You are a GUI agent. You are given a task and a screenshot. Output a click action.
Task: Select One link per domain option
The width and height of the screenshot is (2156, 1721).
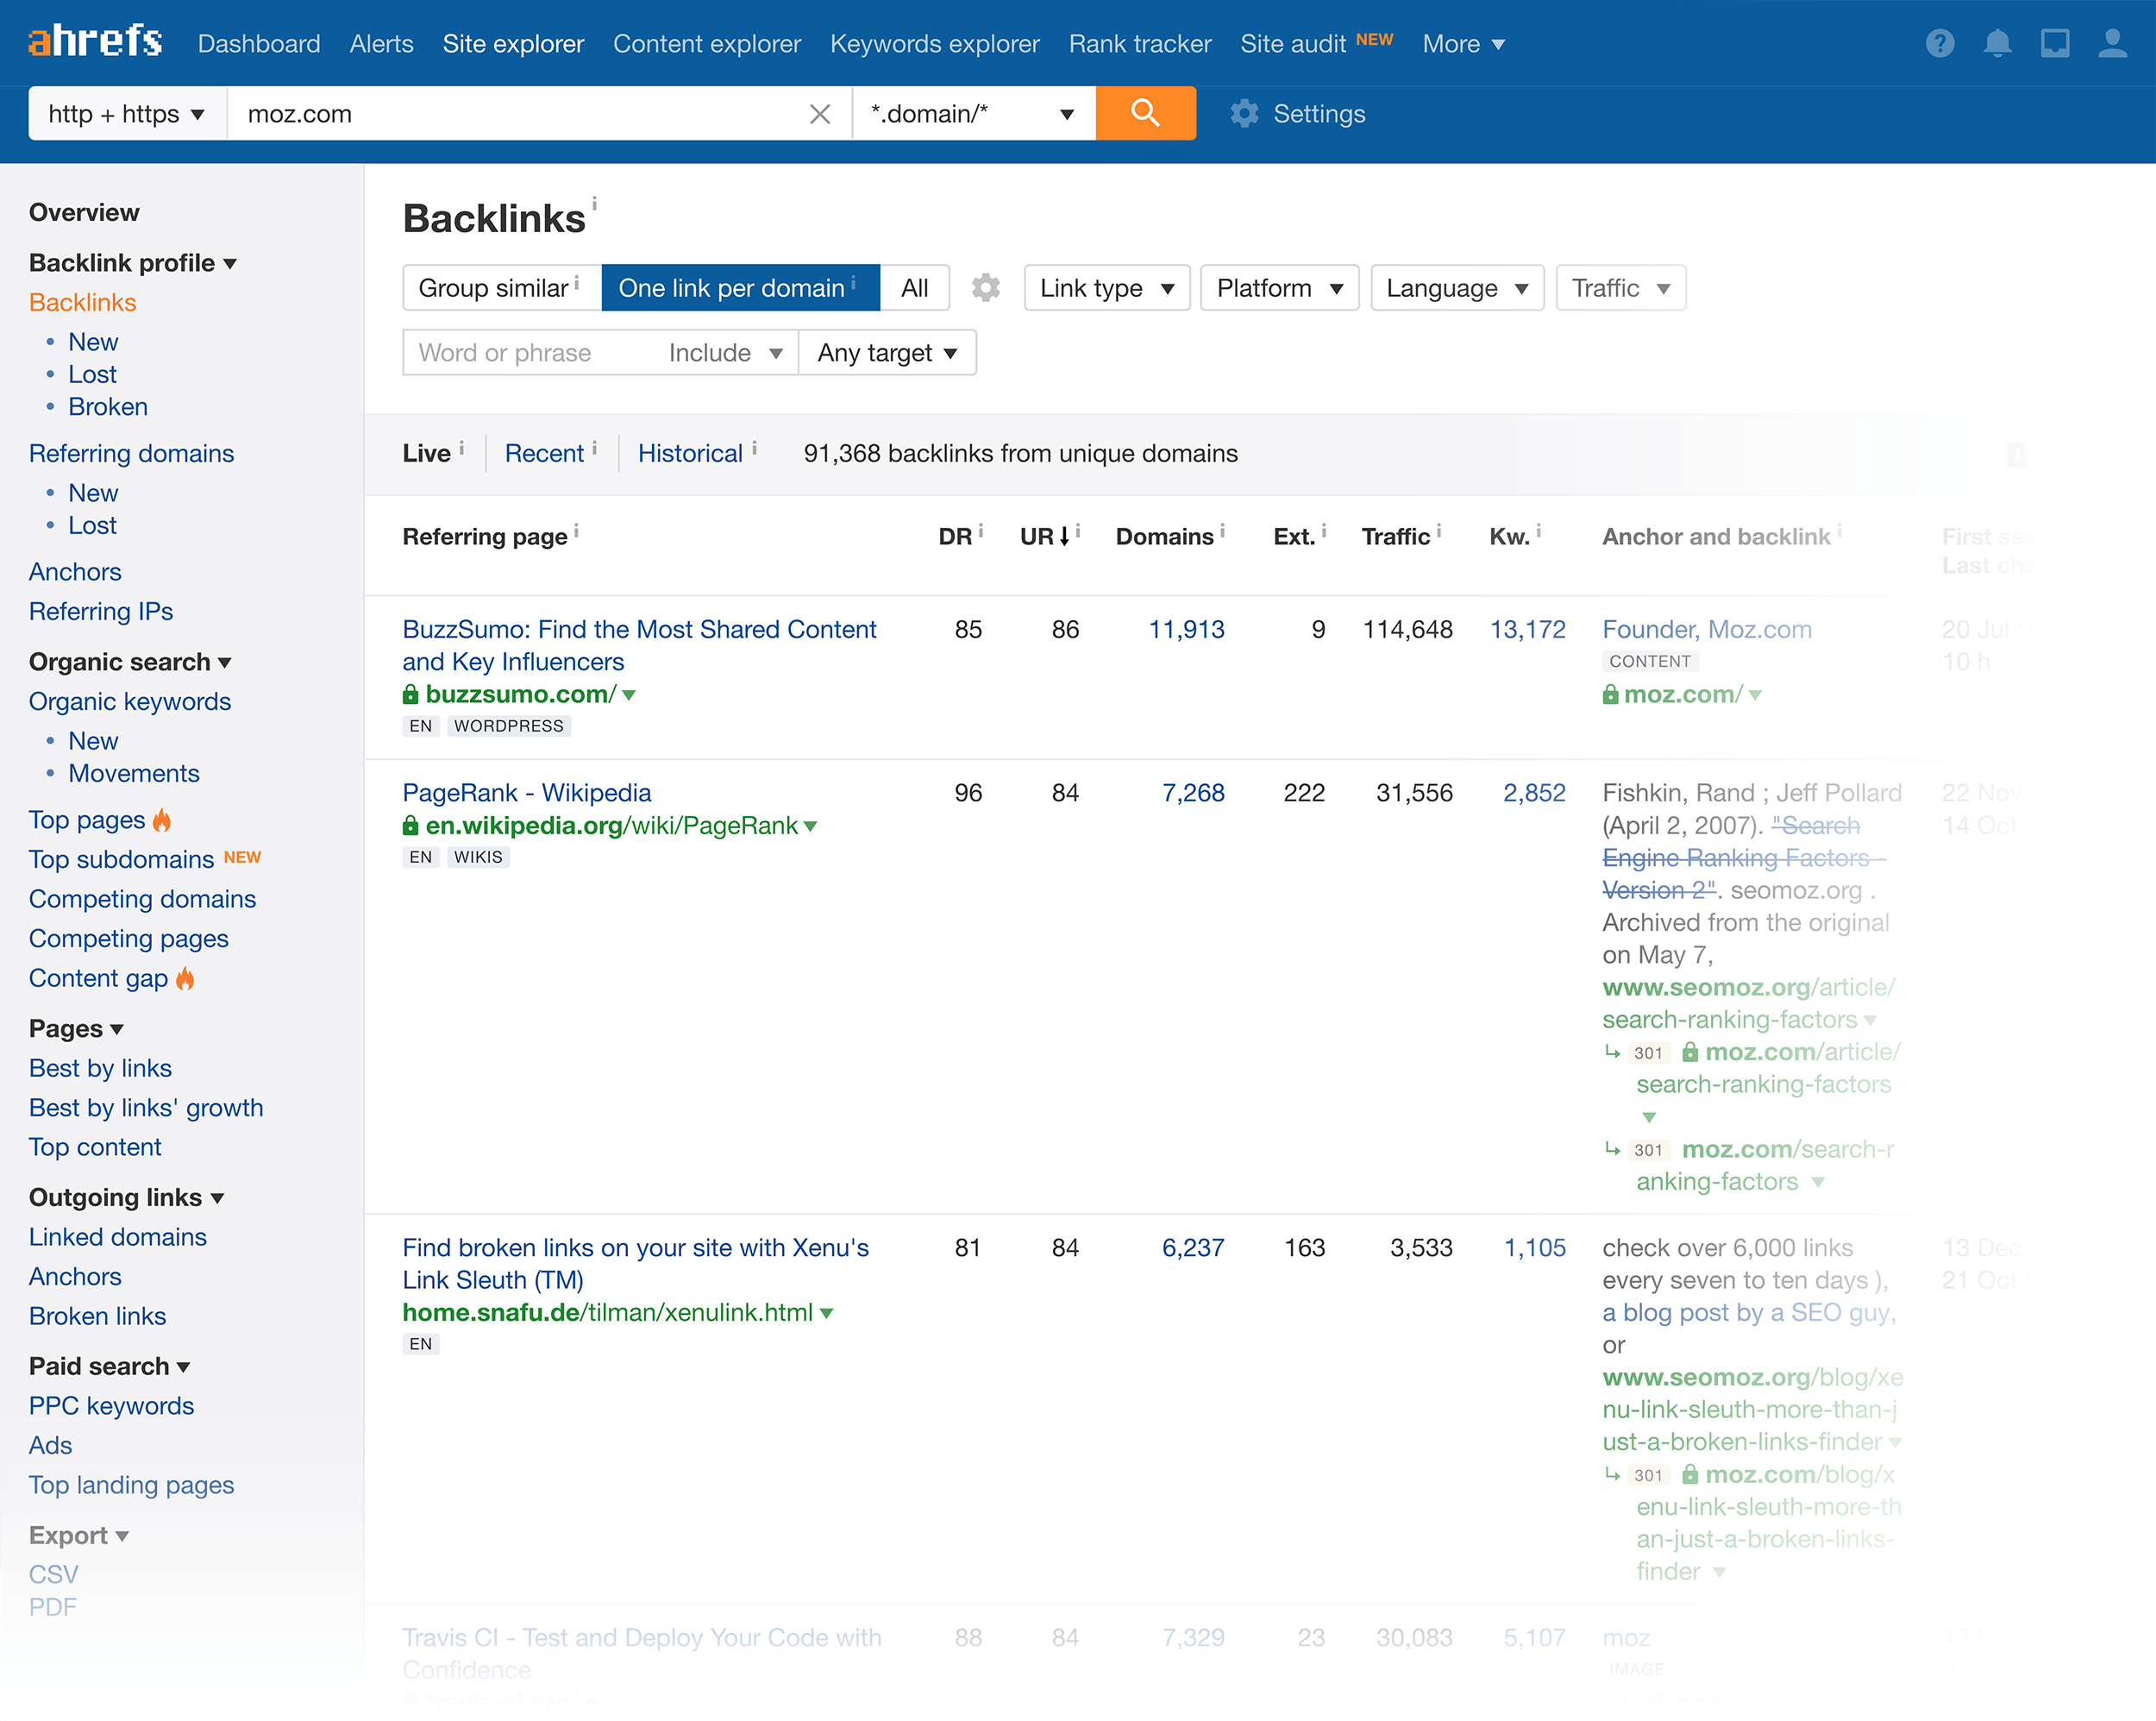(x=740, y=288)
